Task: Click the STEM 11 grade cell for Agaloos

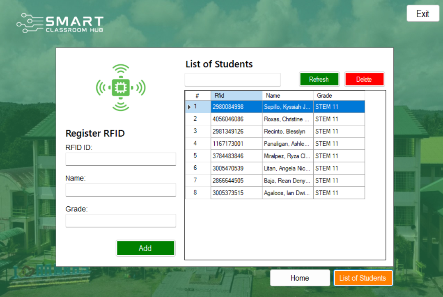Action: click(339, 193)
